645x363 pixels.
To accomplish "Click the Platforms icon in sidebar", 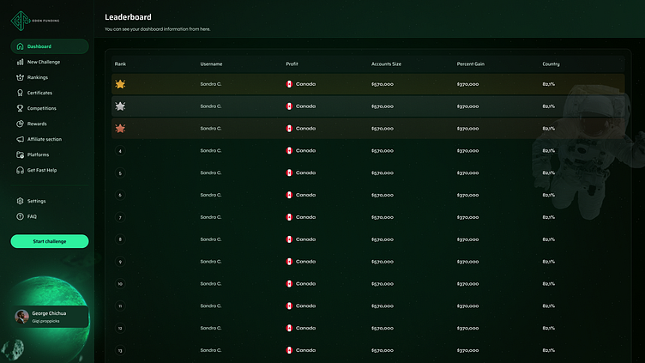I will 20,154.
